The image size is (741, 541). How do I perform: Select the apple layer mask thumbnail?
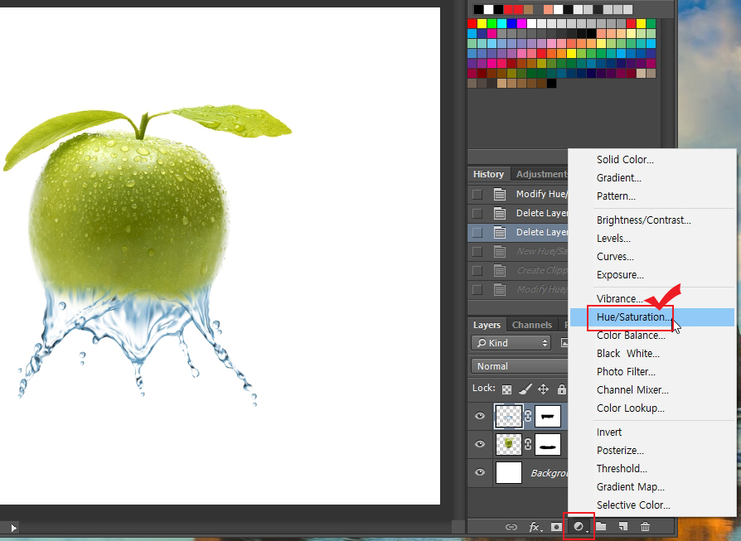click(x=548, y=444)
